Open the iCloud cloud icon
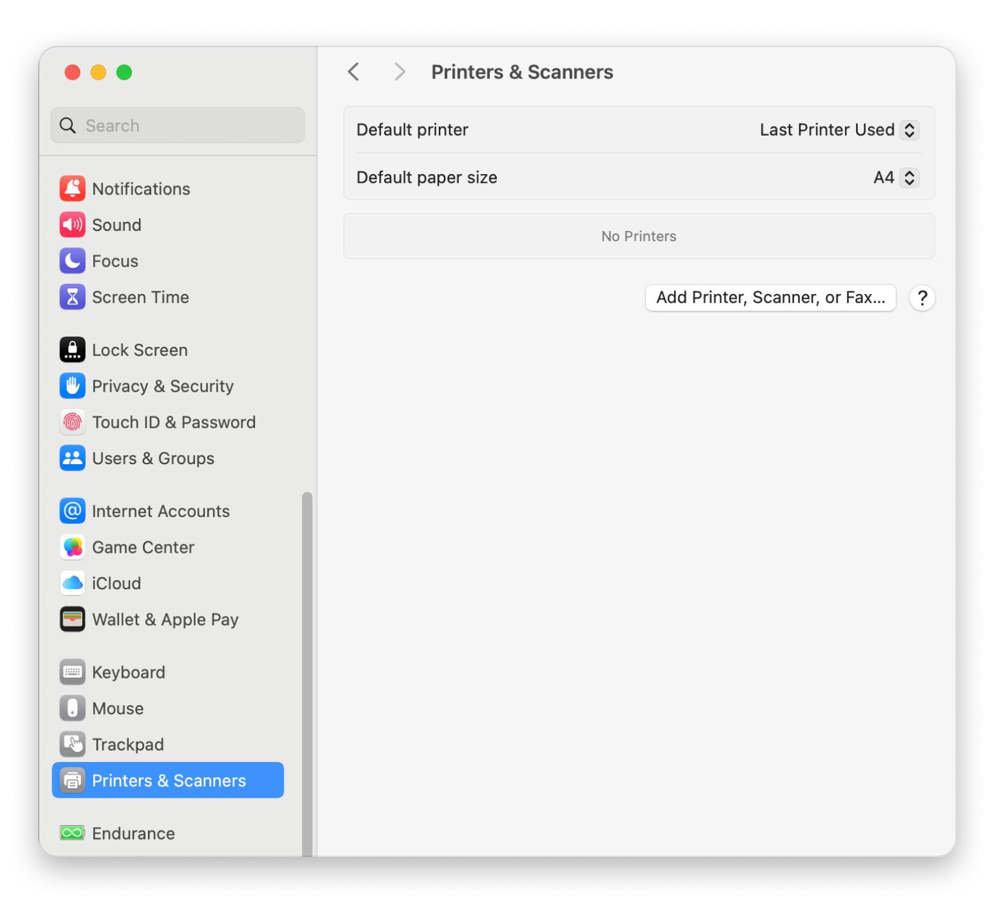This screenshot has width=995, height=908. 72,583
